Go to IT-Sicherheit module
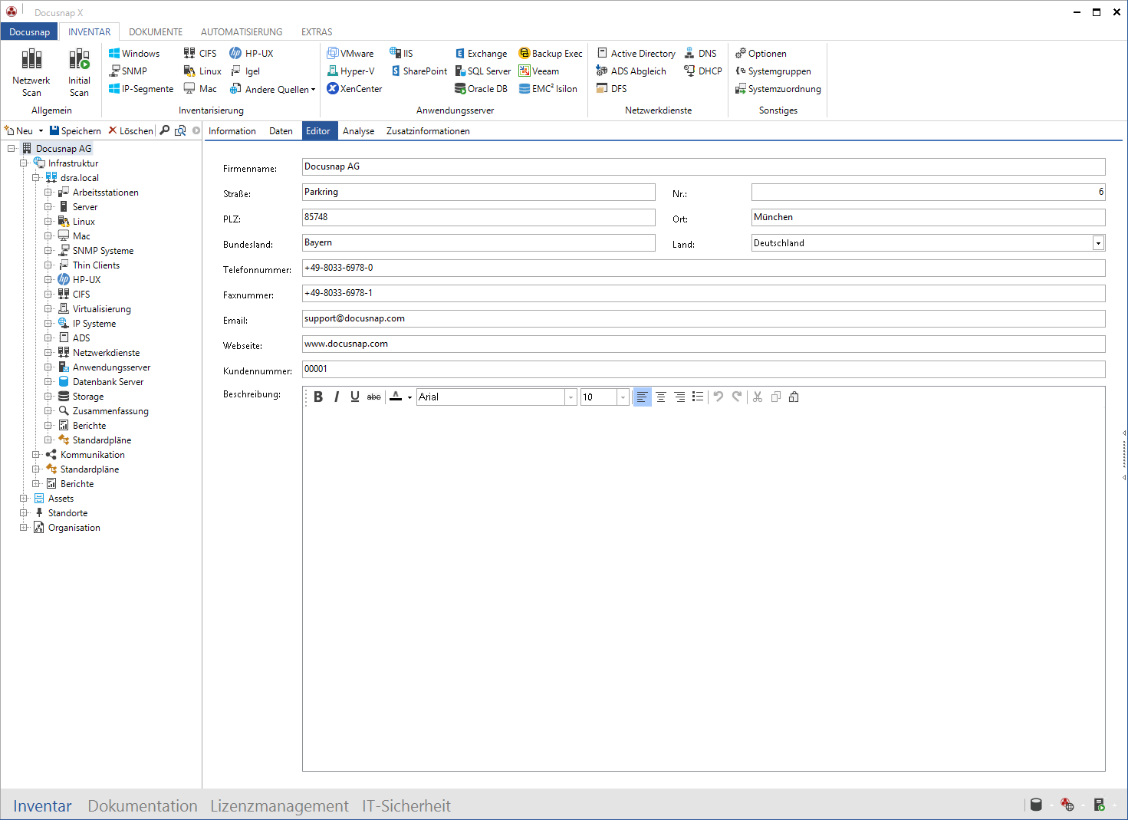Image resolution: width=1128 pixels, height=820 pixels. click(406, 806)
